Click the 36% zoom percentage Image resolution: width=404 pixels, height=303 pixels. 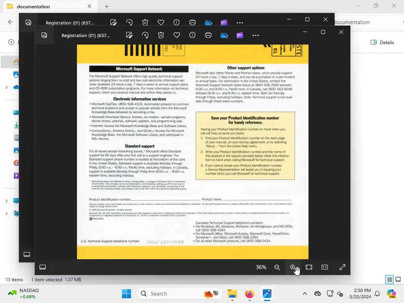[261, 267]
